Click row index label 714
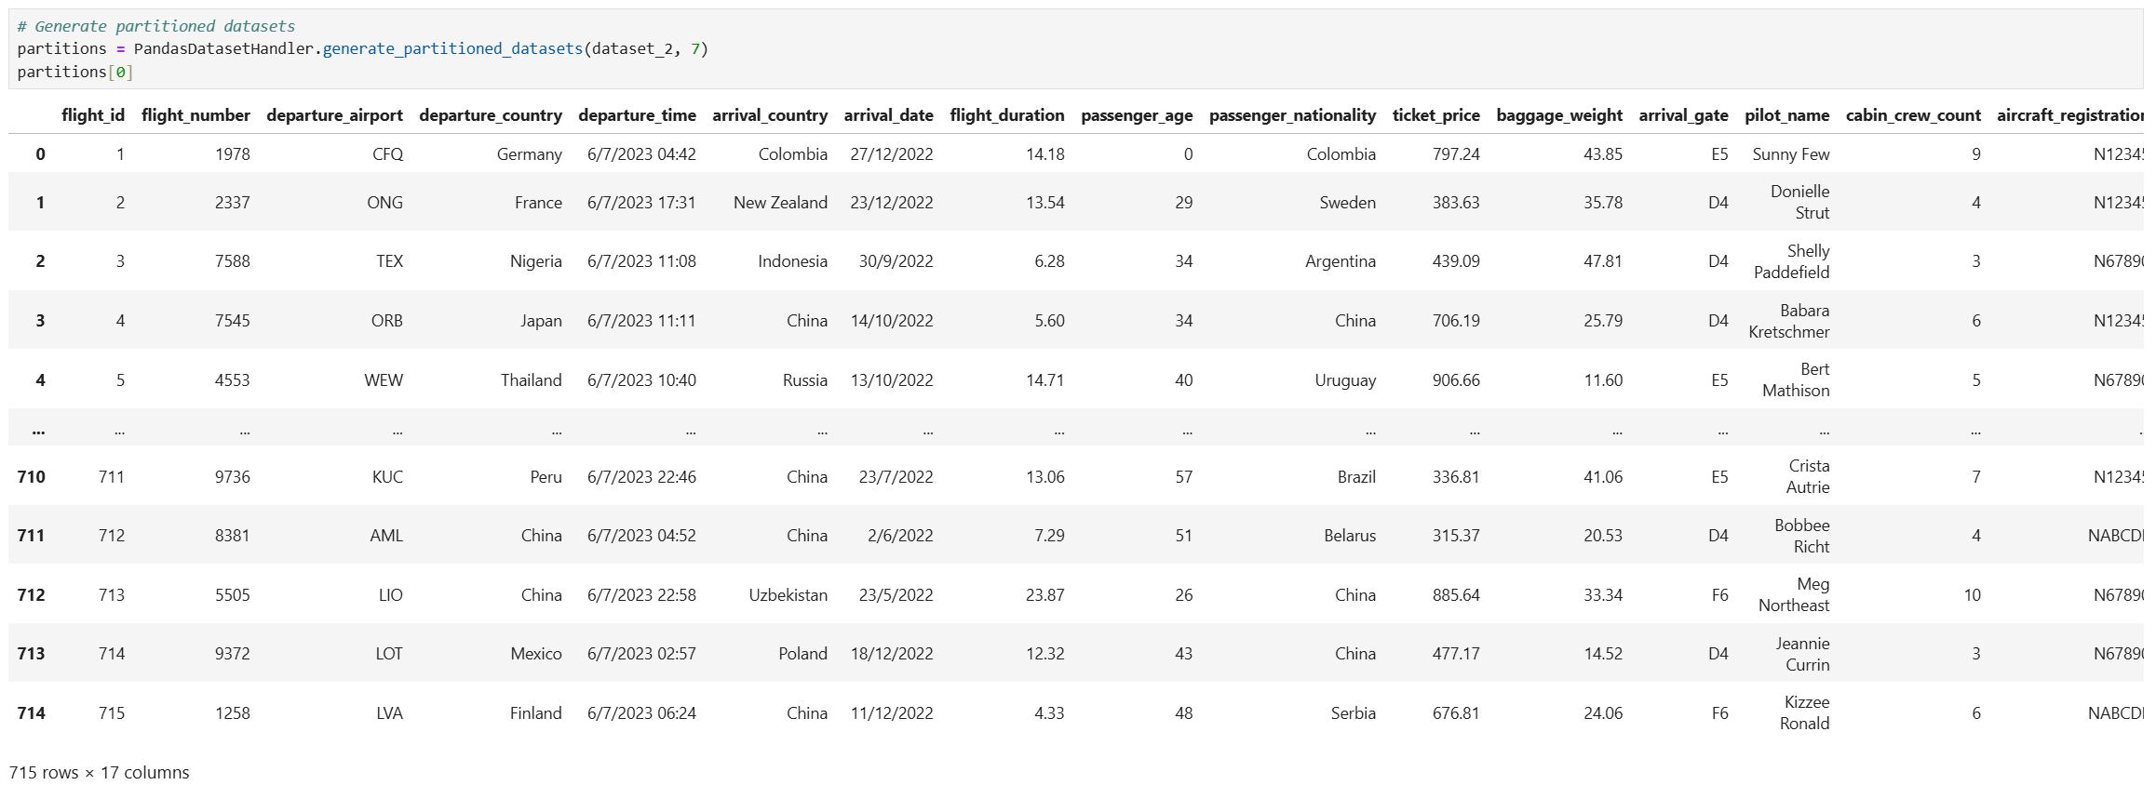The width and height of the screenshot is (2156, 785). click(x=31, y=713)
